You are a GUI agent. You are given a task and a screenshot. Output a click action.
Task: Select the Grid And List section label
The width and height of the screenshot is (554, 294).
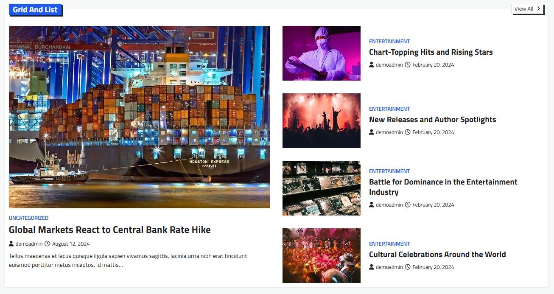click(x=35, y=10)
